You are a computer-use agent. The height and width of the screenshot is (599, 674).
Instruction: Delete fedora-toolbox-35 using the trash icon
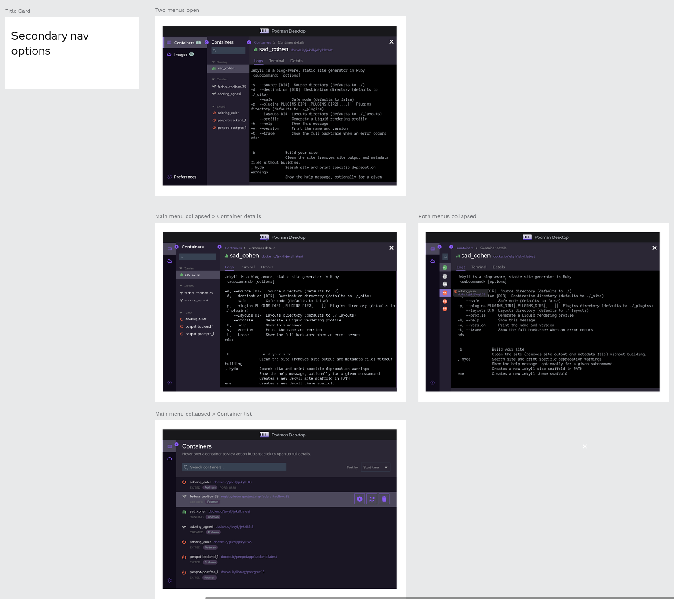(x=384, y=499)
